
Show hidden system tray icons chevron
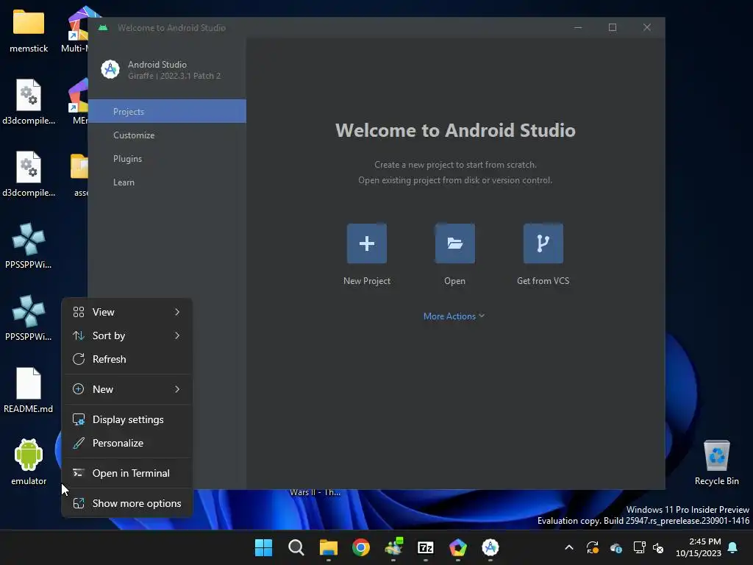[x=569, y=547]
